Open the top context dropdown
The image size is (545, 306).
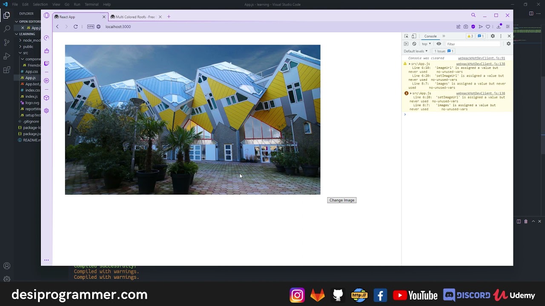[x=426, y=44]
